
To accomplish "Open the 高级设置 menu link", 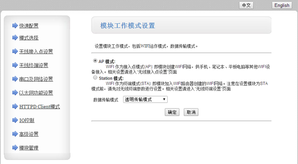I will tap(29, 134).
